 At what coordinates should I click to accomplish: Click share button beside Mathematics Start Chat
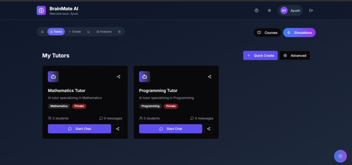(117, 129)
